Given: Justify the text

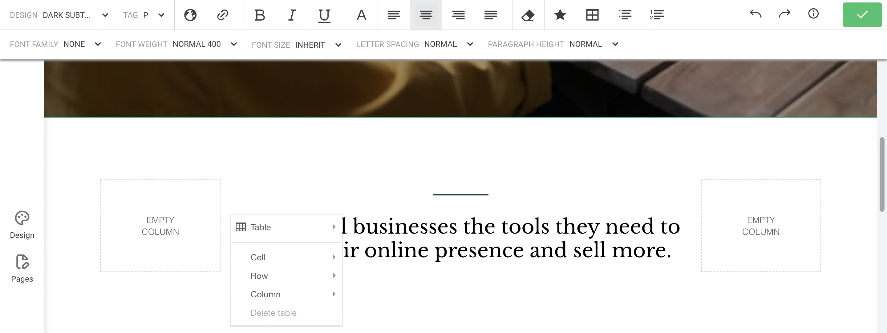Looking at the screenshot, I should (490, 15).
